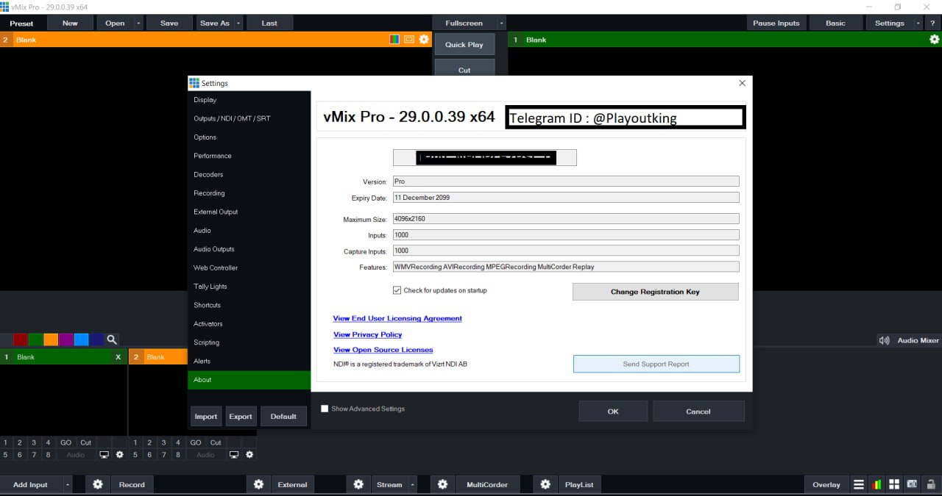Toggle Check for updates on startup
Viewport: 942px width, 496px height.
pos(397,290)
